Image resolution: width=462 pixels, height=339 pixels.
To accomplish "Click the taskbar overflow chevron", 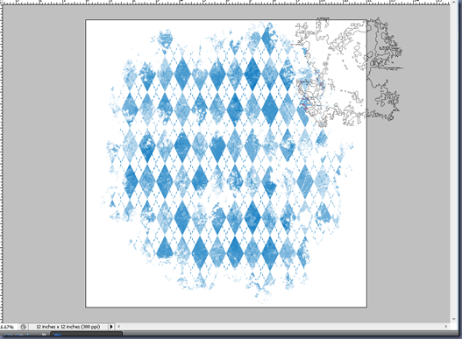I will [x=44, y=335].
